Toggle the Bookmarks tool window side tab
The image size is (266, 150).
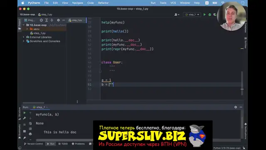[20, 131]
